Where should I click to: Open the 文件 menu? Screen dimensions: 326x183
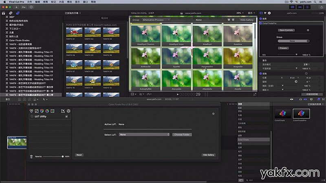29,2
